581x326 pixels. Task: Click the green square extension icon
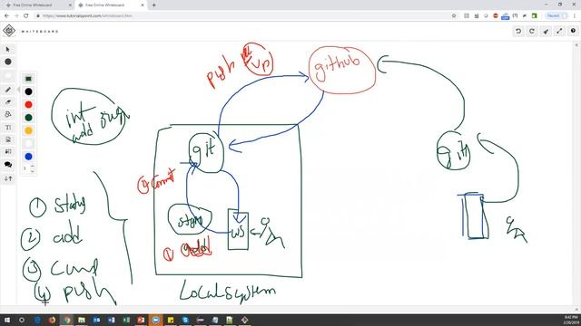click(x=534, y=16)
